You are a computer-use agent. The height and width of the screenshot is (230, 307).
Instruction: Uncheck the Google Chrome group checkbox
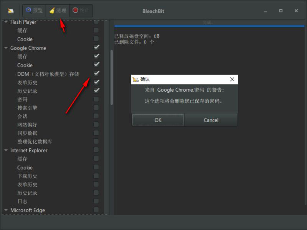[96, 47]
